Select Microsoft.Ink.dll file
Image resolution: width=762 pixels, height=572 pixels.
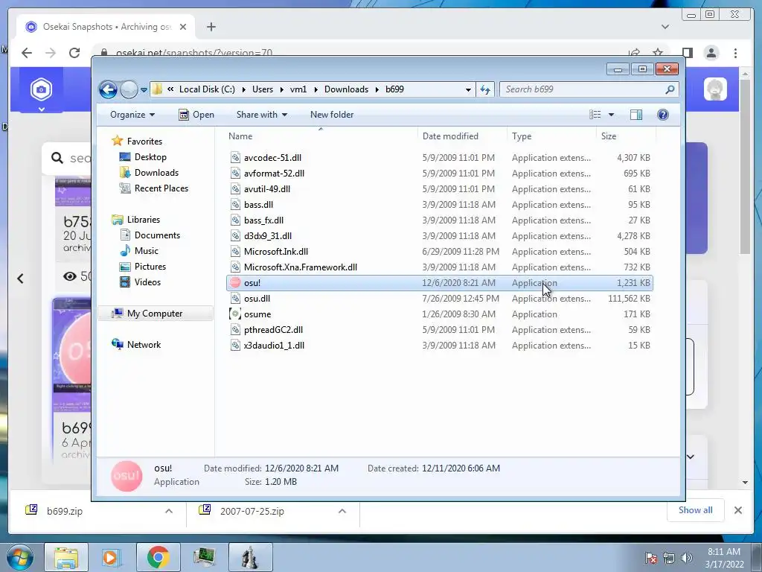pos(275,252)
